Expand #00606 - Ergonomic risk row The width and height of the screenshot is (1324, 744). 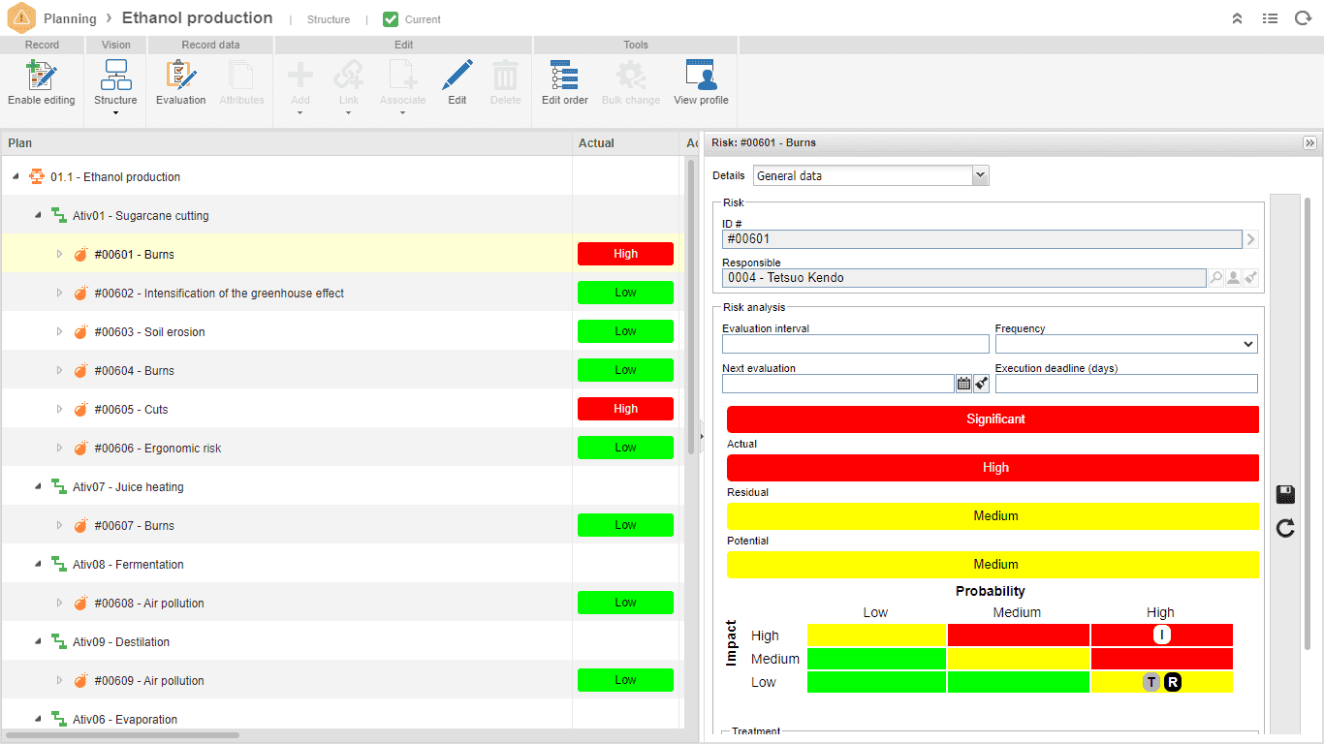point(59,448)
